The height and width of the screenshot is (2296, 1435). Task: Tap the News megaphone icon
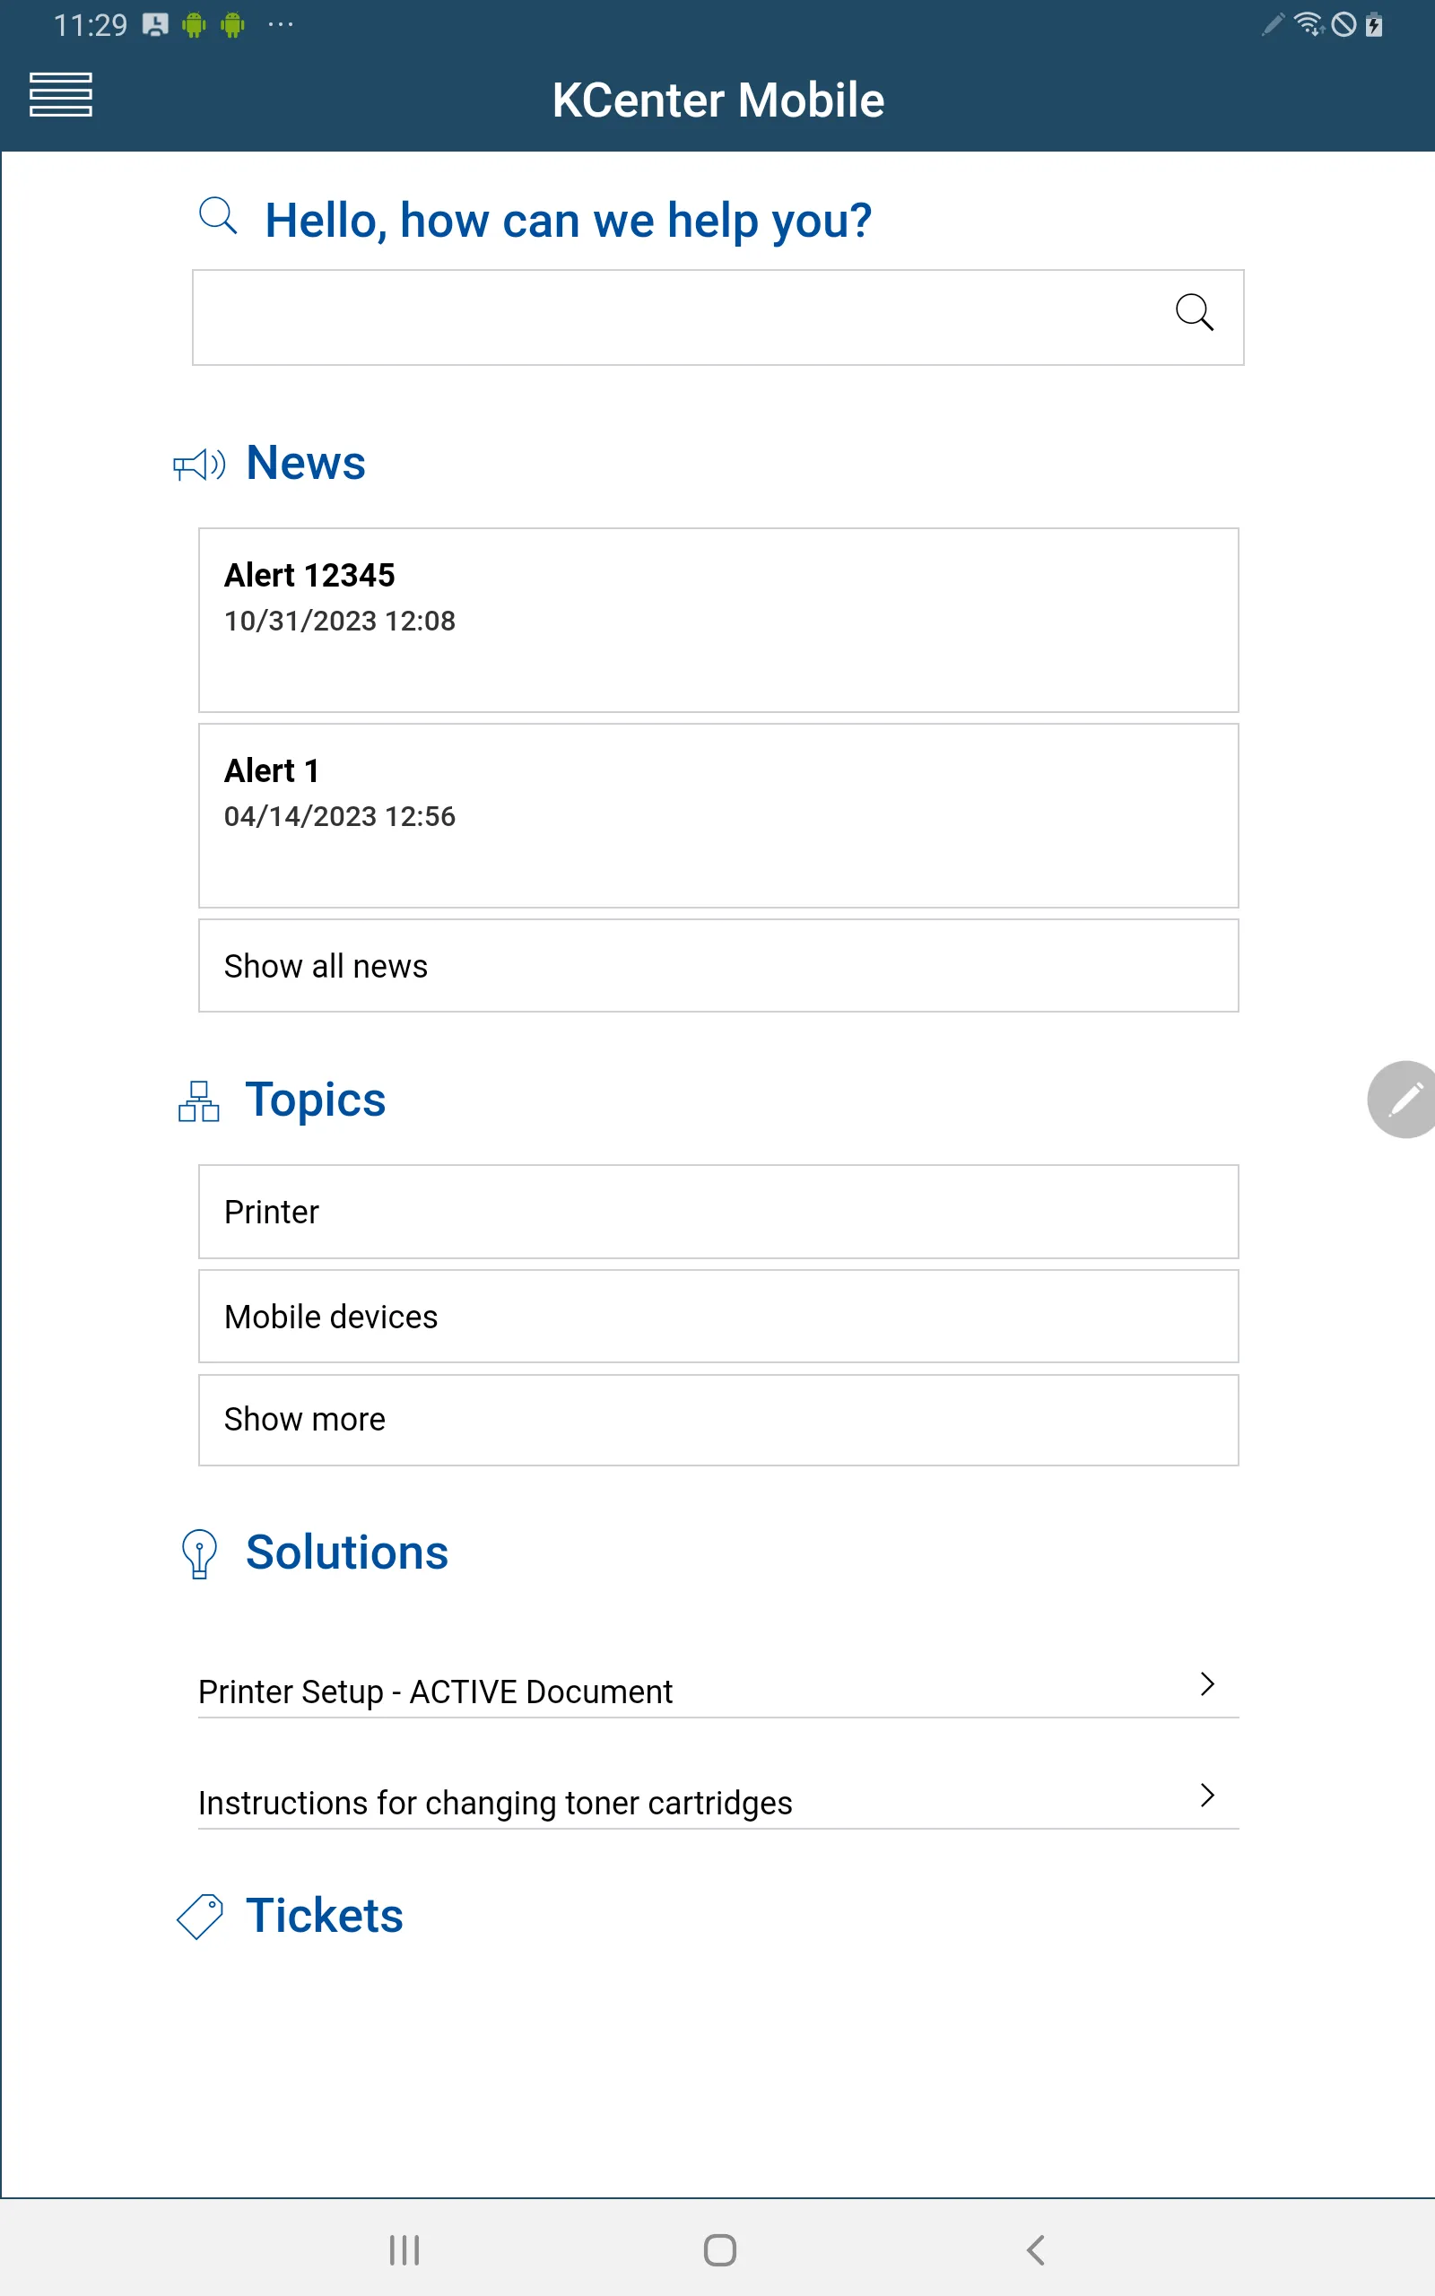tap(199, 464)
